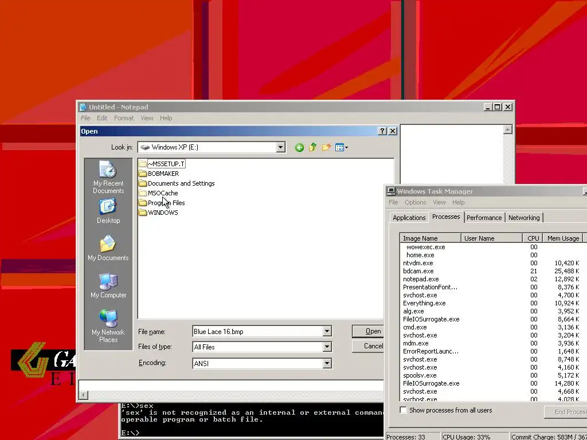Screen dimensions: 587x440
Task: Enable Show processes from all users
Action: click(403, 410)
